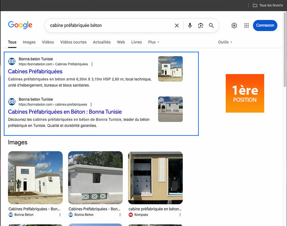Open Google Lens image search icon
The width and height of the screenshot is (287, 226).
point(201,25)
